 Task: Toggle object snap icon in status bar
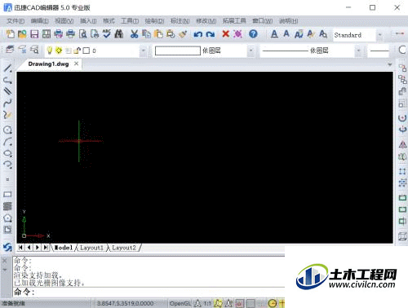coord(239,303)
